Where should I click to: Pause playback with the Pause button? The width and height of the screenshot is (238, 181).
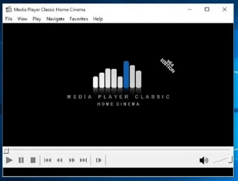[21, 160]
